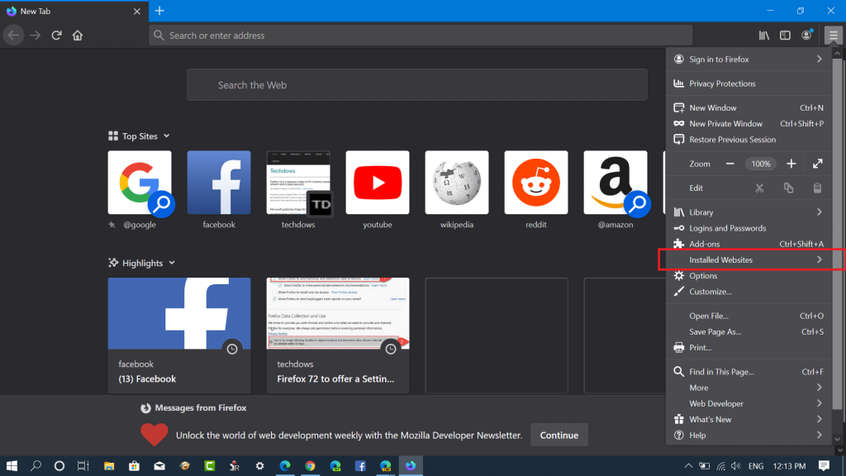Viewport: 846px width, 476px height.
Task: Expand the Help submenu
Action: coord(749,436)
